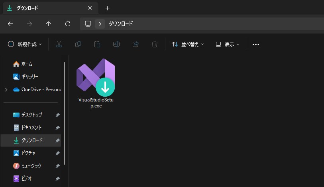The image size is (324, 187).
Task: Expand the OneDrive tree node
Action: (x=6, y=90)
